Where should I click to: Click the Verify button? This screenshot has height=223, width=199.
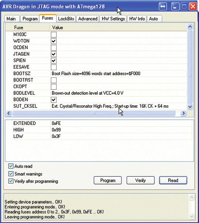pos(140,180)
